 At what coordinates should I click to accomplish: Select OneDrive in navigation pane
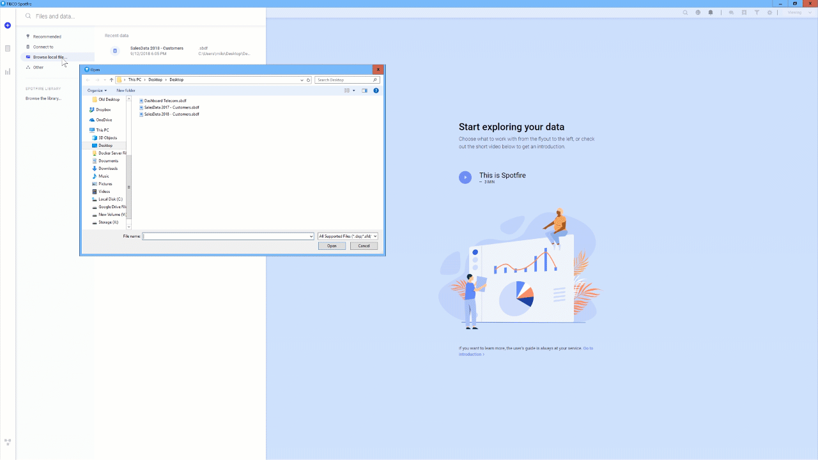[x=100, y=120]
